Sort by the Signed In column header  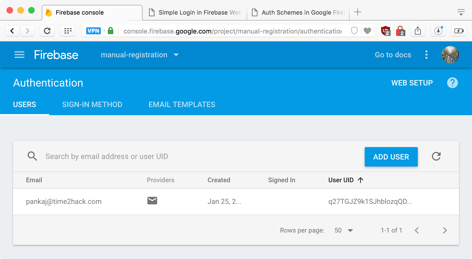[x=282, y=180]
